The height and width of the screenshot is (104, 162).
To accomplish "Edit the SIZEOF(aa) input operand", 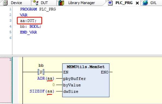I will (42, 91).
